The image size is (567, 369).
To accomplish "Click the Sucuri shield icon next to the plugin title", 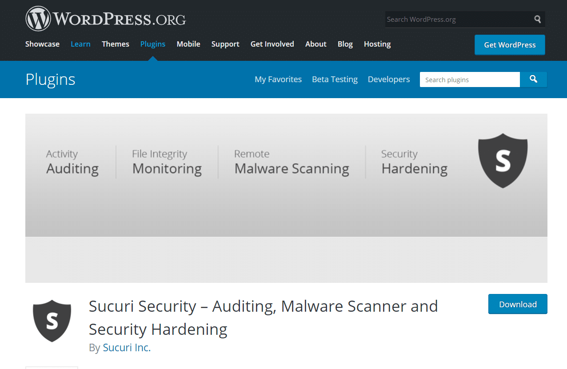I will point(52,321).
